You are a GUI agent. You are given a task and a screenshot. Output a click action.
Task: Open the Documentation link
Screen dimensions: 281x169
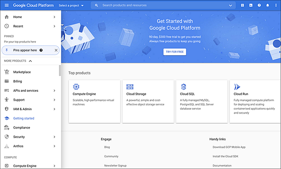(222, 166)
